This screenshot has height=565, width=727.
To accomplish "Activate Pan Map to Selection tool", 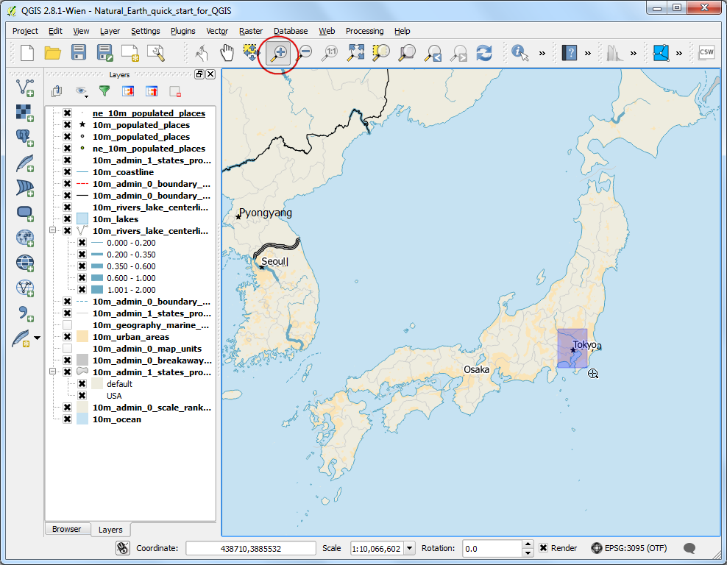I will (252, 53).
